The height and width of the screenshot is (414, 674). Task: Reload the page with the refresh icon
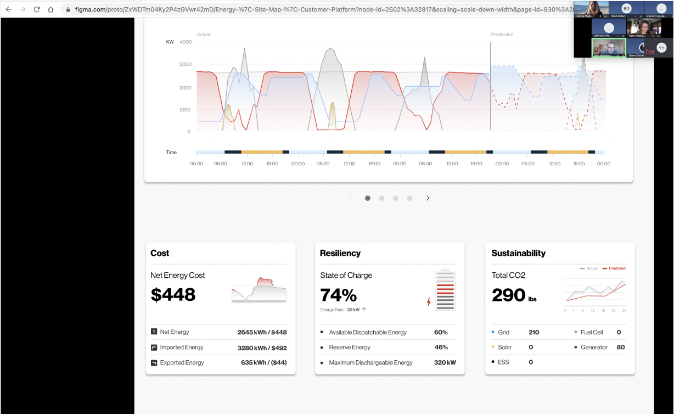(37, 9)
